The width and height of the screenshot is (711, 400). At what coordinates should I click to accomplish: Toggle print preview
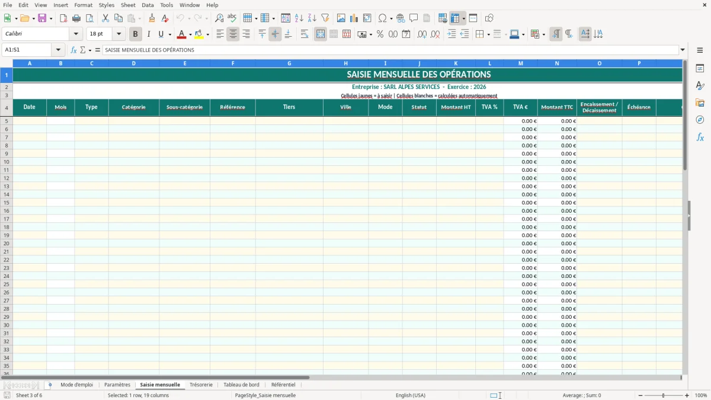pos(89,18)
